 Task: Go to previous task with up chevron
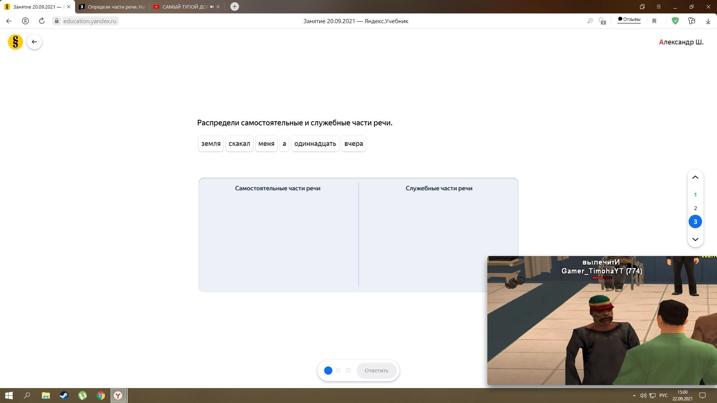click(x=695, y=177)
